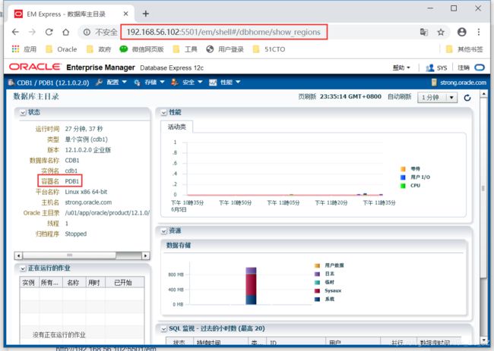Viewport: 494px width, 351px height.
Task: Click the data storage stacked bar
Action: (251, 286)
